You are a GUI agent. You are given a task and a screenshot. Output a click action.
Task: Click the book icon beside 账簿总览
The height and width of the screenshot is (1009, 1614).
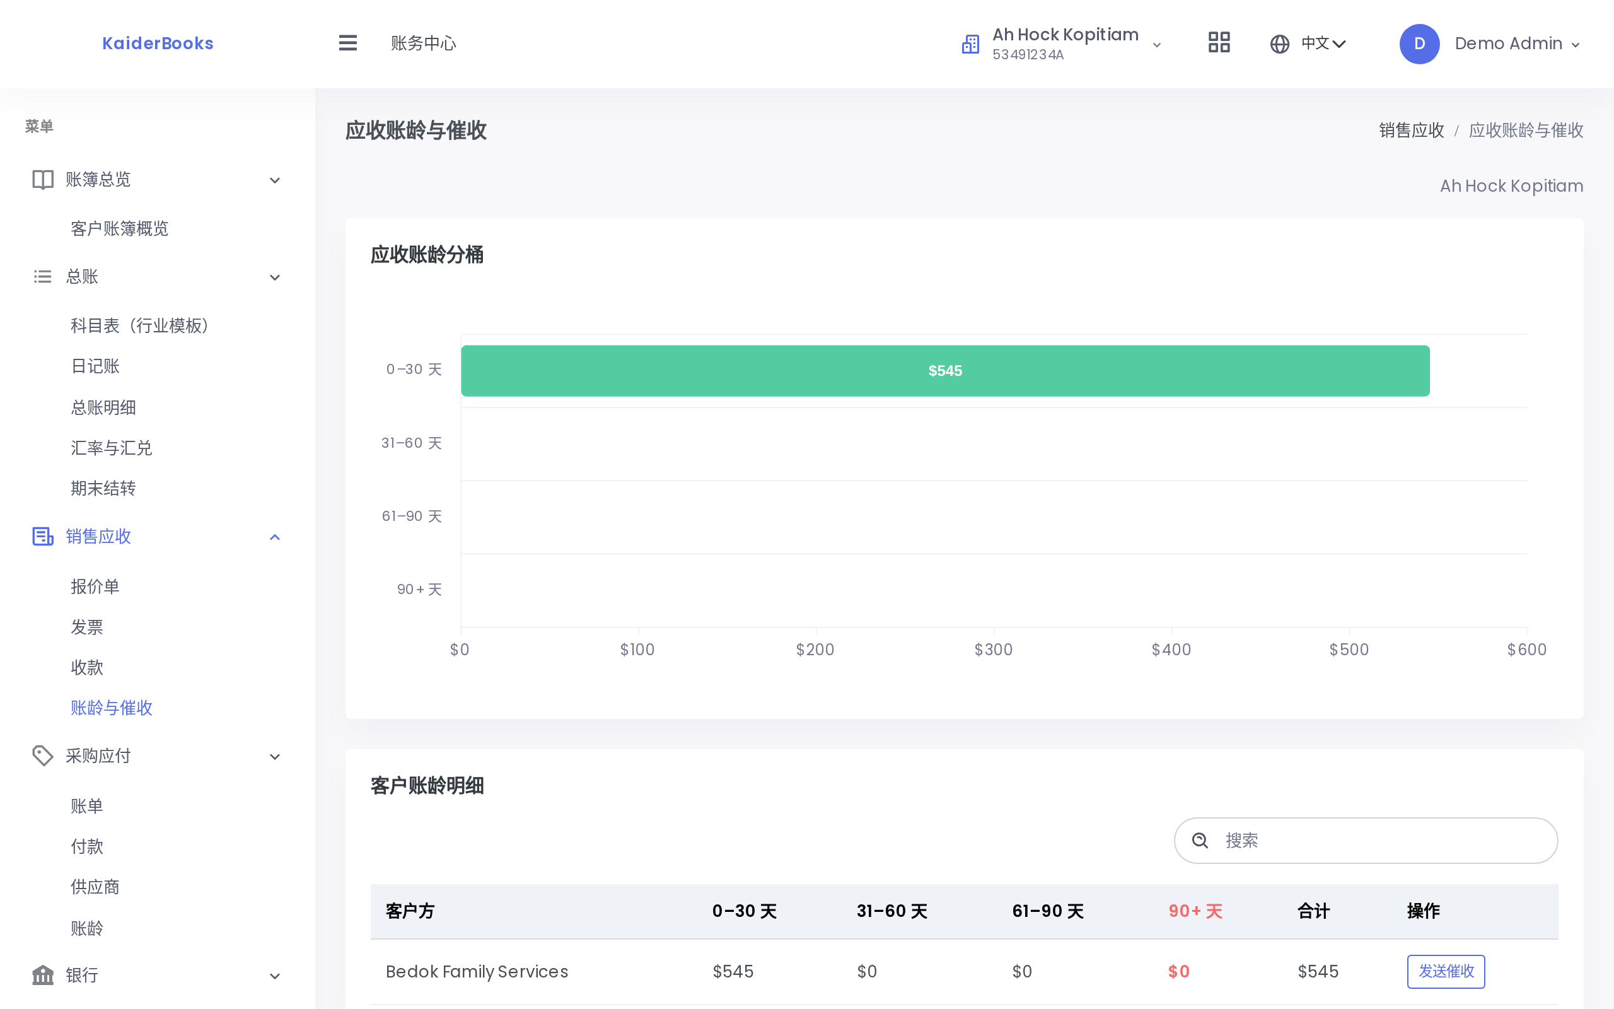[x=43, y=180]
